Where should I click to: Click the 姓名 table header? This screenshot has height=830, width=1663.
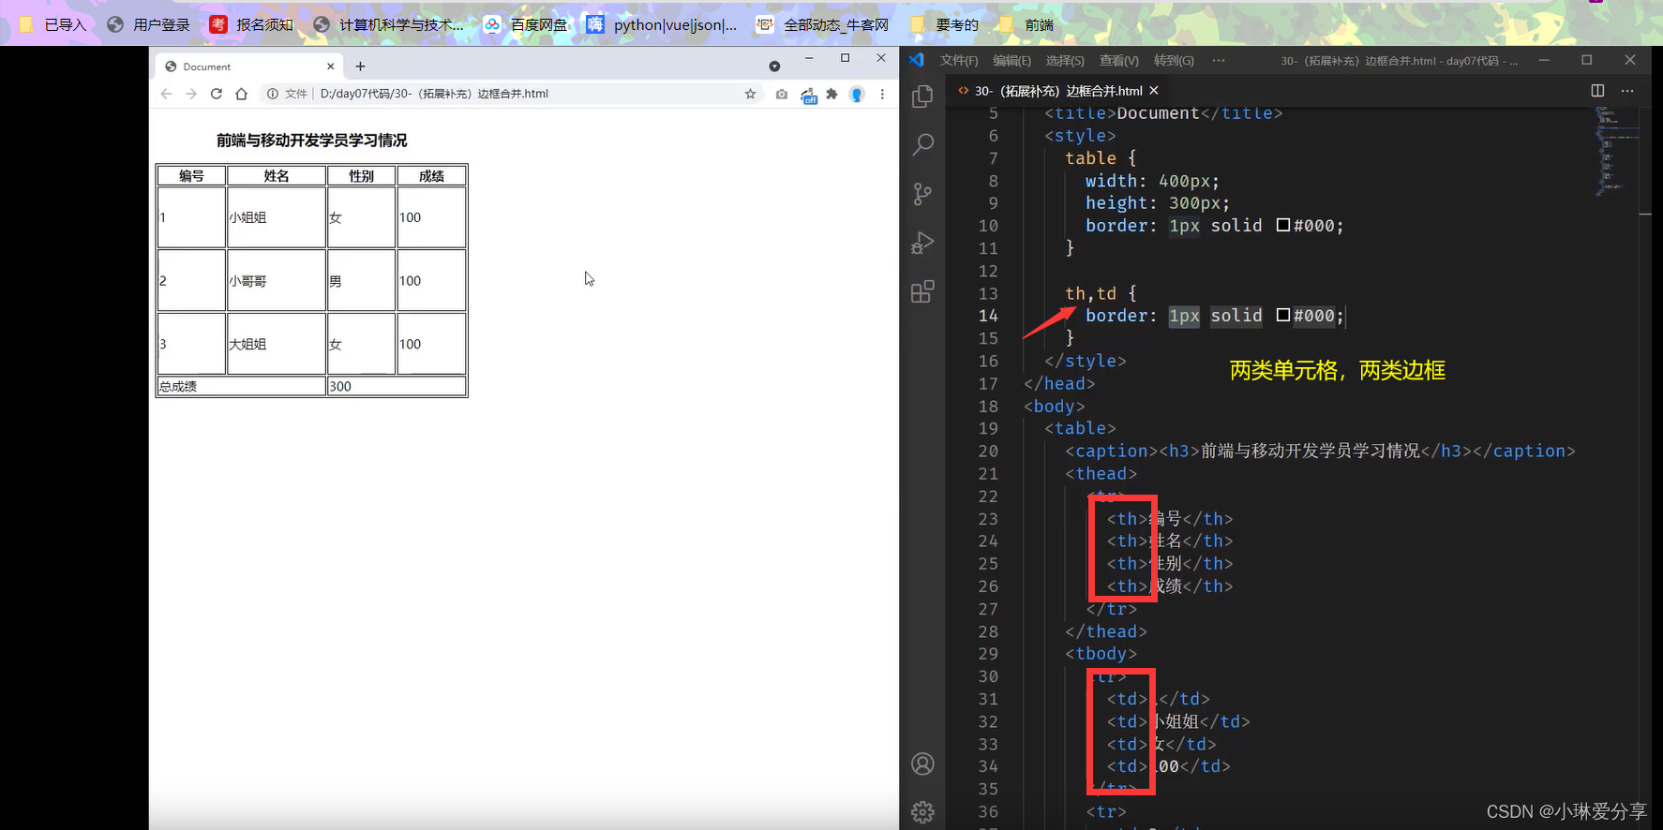277,176
